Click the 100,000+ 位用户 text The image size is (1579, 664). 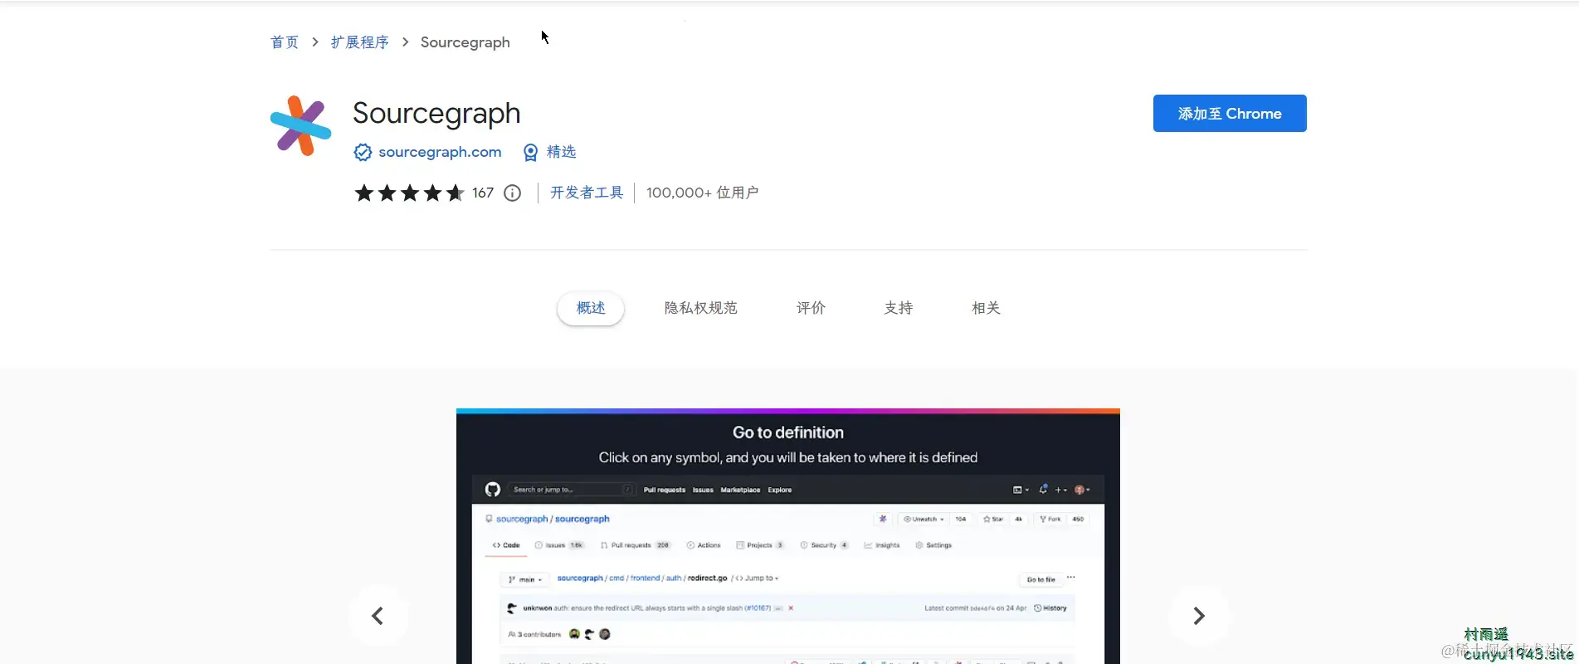tap(702, 193)
